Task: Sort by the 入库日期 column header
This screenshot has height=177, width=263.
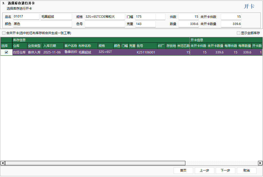Action: [x=53, y=46]
